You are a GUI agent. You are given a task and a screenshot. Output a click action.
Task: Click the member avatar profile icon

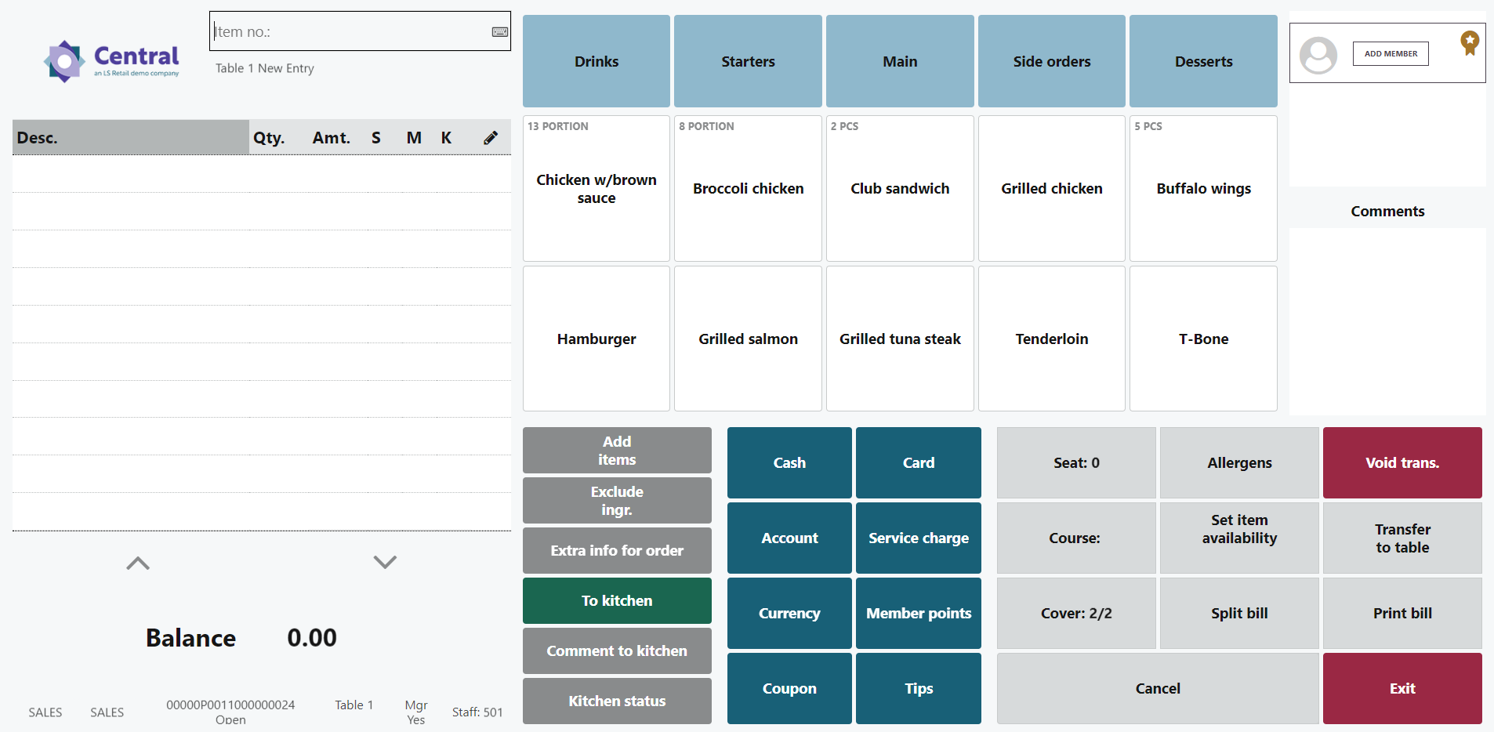(1318, 55)
